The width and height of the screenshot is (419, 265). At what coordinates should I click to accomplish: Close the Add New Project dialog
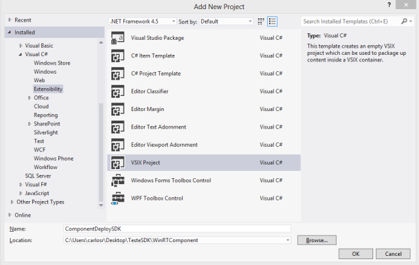pos(406,5)
